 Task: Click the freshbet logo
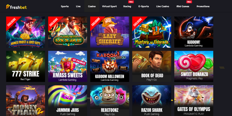(17, 7)
